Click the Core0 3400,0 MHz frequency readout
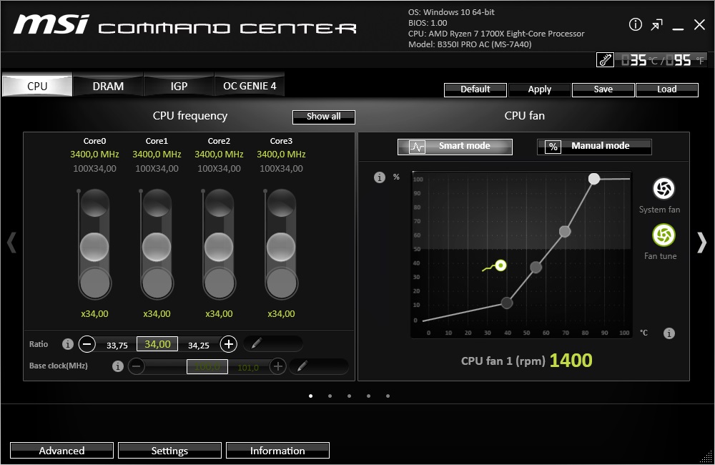 (94, 155)
